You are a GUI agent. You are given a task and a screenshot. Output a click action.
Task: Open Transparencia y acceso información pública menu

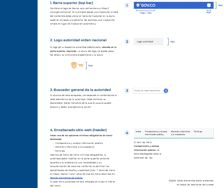pyautogui.click(x=156, y=133)
